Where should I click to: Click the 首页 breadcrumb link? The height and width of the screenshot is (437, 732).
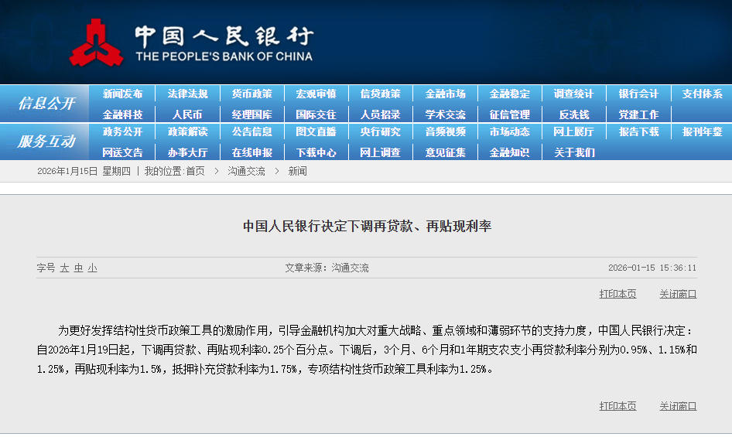(195, 171)
